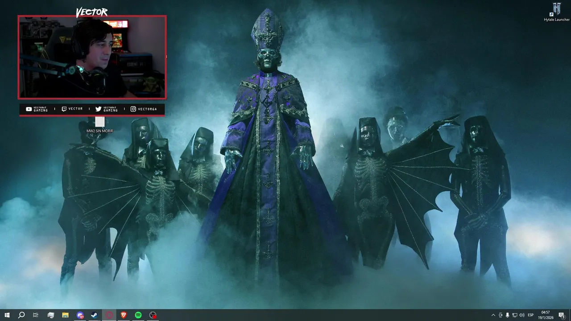Screen dimensions: 571x321
Task: Open the taskbar search magnifier
Action: click(x=21, y=315)
